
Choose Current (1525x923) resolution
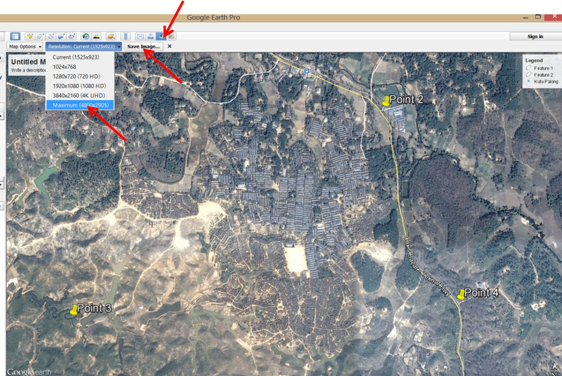(80, 57)
